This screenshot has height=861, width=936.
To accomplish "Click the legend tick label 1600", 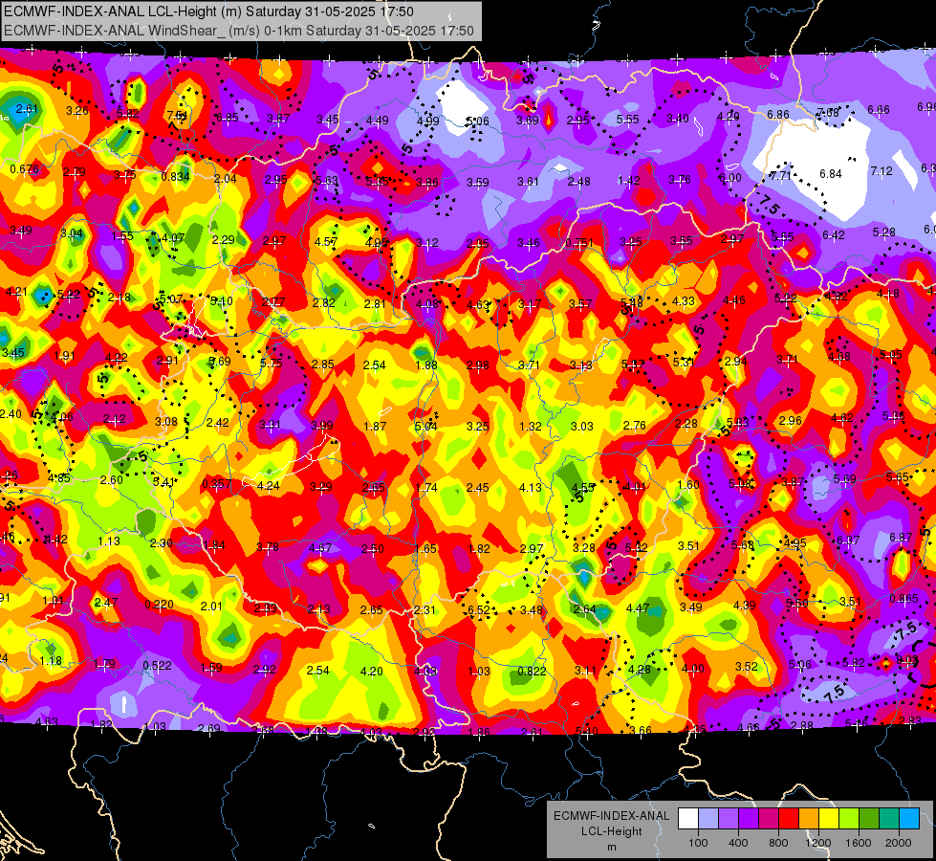I will click(858, 843).
